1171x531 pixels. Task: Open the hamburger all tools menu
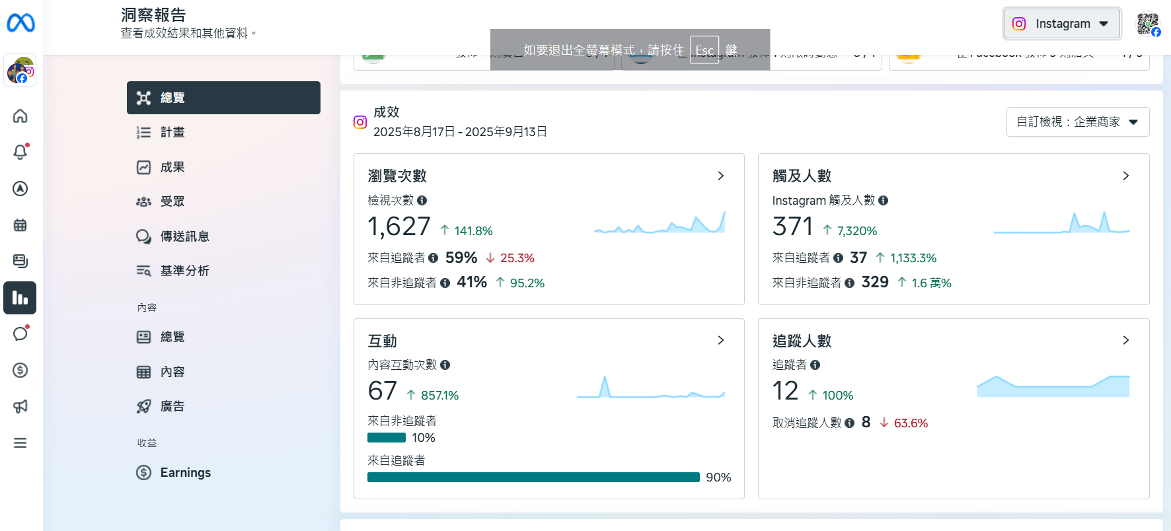[20, 442]
